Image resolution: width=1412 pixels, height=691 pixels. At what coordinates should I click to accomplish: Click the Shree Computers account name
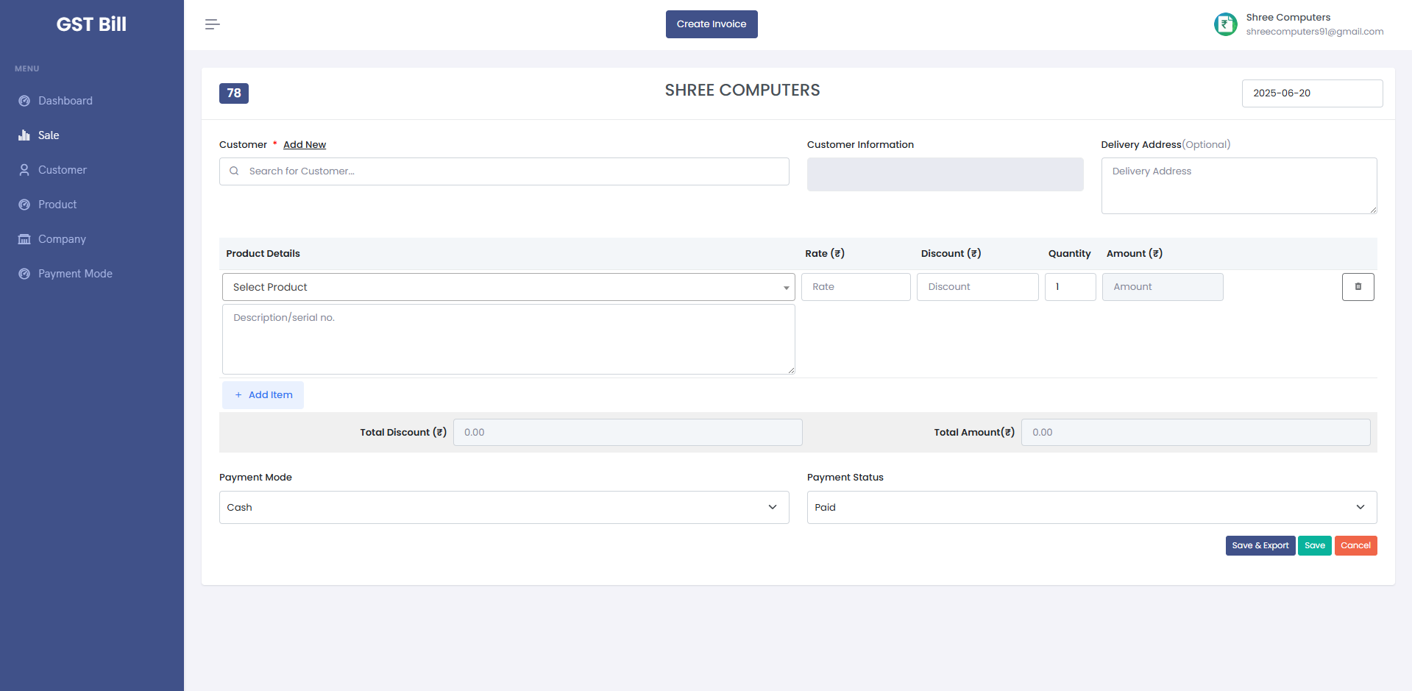1288,18
